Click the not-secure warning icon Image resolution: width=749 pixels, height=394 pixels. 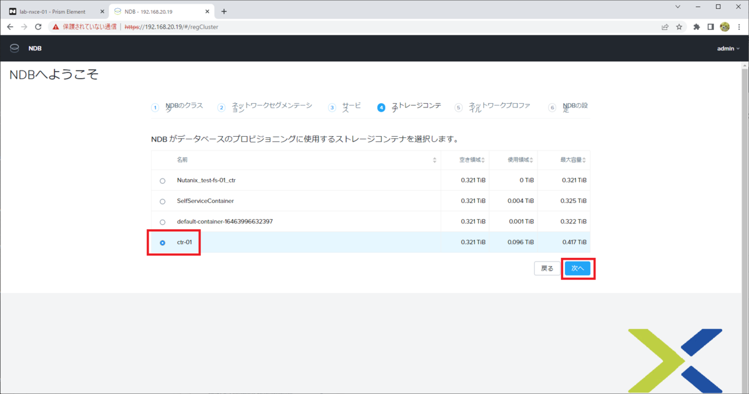[x=56, y=27]
